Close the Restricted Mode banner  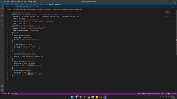coord(175,4)
